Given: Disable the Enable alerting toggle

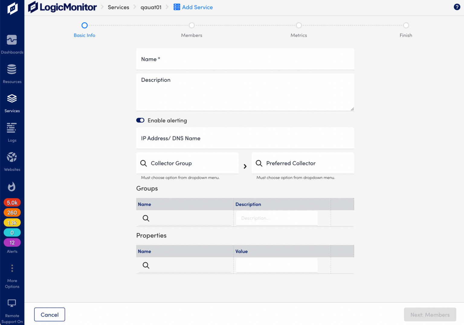Looking at the screenshot, I should pyautogui.click(x=140, y=120).
